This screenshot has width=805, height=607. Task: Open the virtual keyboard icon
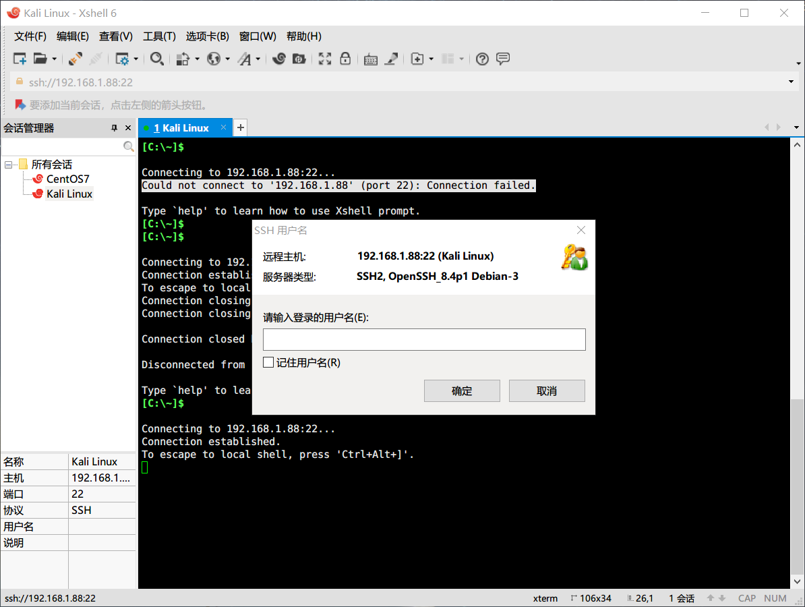tap(370, 59)
